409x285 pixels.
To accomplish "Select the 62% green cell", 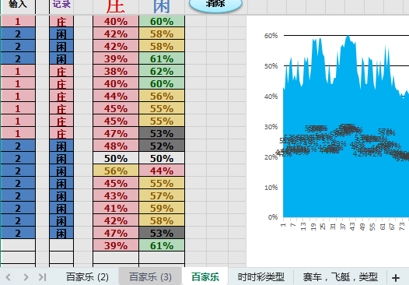I will tap(162, 72).
